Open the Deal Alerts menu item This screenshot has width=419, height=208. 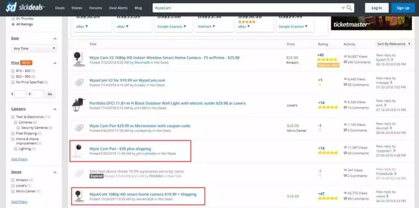[118, 8]
